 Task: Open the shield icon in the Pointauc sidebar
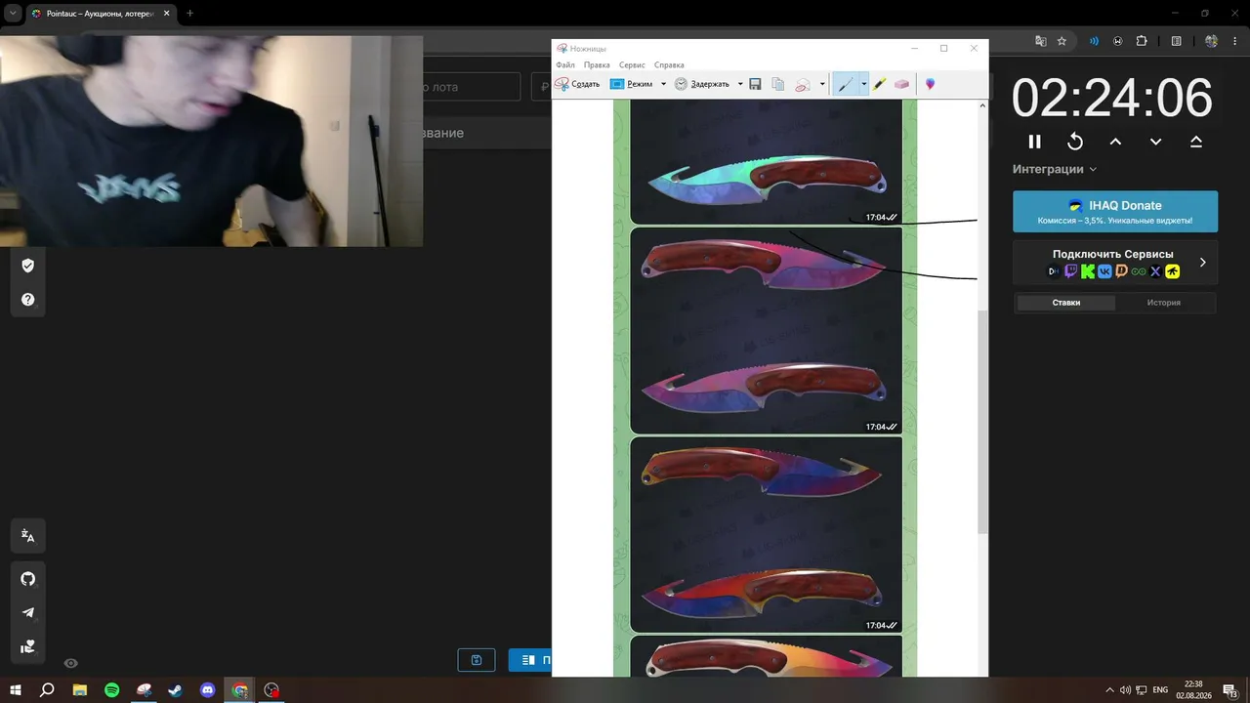[28, 266]
